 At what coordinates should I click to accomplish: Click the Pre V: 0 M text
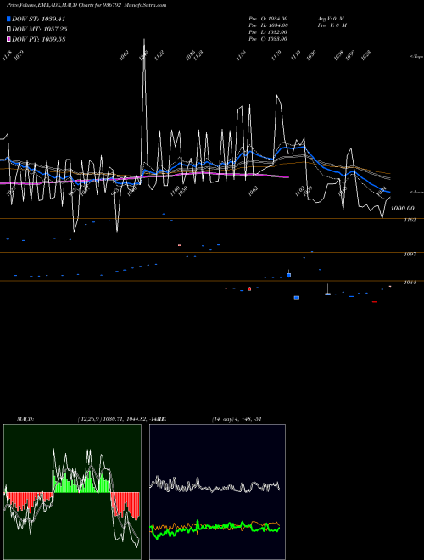pos(332,25)
